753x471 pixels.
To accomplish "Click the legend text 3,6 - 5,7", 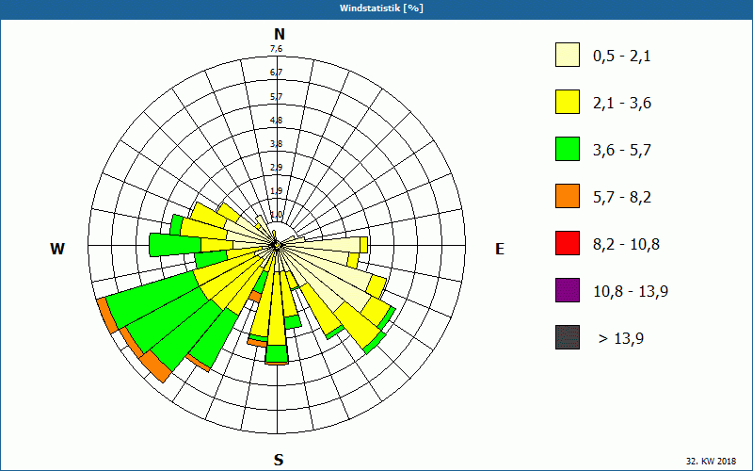I will coord(622,151).
